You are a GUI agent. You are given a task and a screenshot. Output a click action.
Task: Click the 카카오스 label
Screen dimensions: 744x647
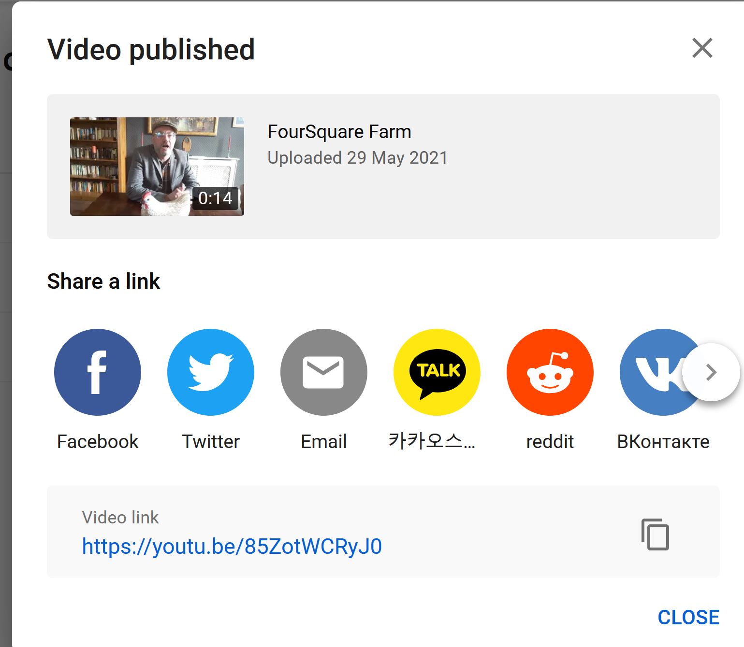click(x=432, y=441)
